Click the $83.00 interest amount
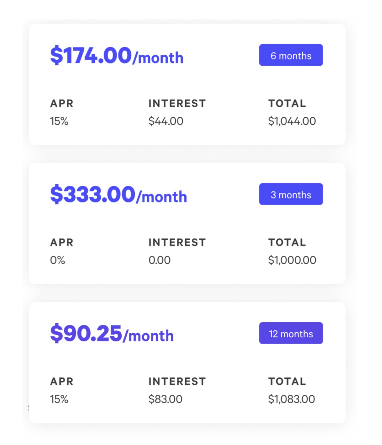The image size is (382, 445). click(165, 399)
